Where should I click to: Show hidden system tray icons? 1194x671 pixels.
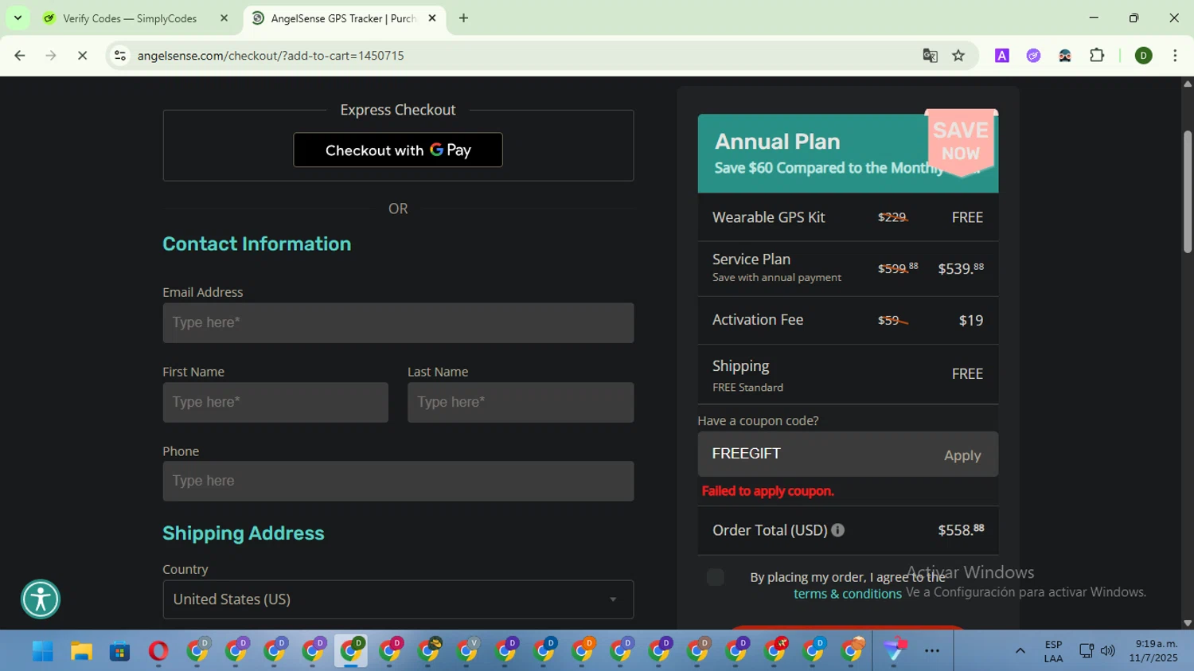coord(1020,651)
